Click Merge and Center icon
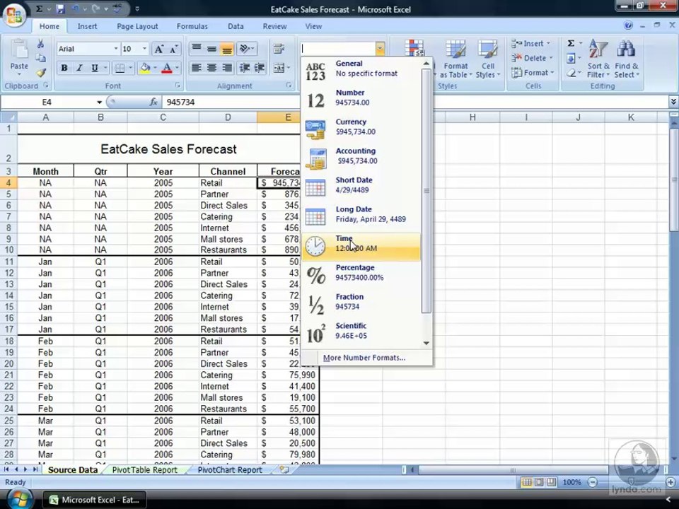This screenshot has width=679, height=509. click(x=279, y=68)
